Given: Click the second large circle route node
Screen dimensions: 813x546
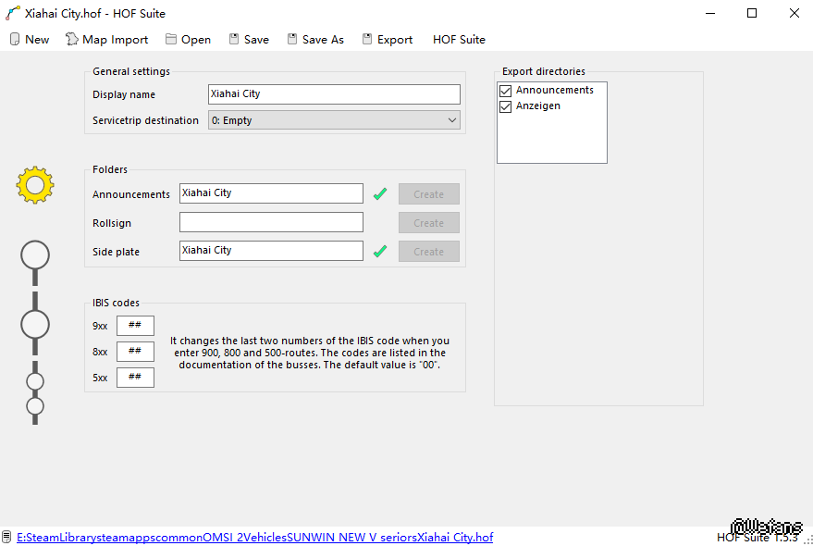Looking at the screenshot, I should [35, 325].
